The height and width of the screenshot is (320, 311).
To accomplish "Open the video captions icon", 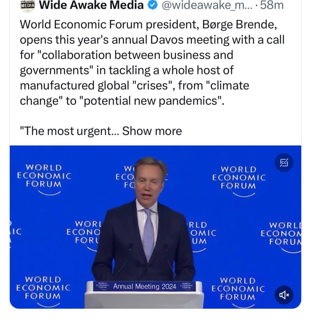I will pyautogui.click(x=284, y=162).
